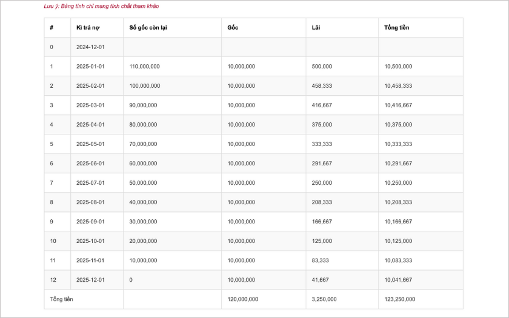Click remaining principal value 110,000,000
This screenshot has width=509, height=318.
(144, 67)
